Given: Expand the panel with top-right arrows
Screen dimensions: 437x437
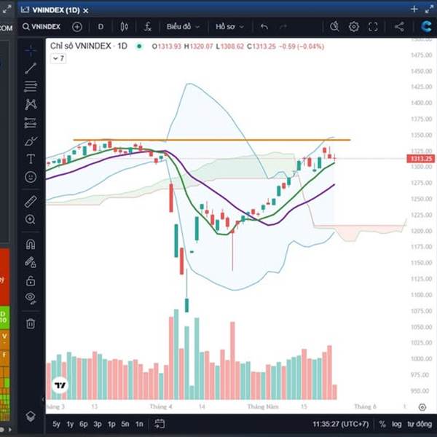Looking at the screenshot, I should (x=429, y=9).
